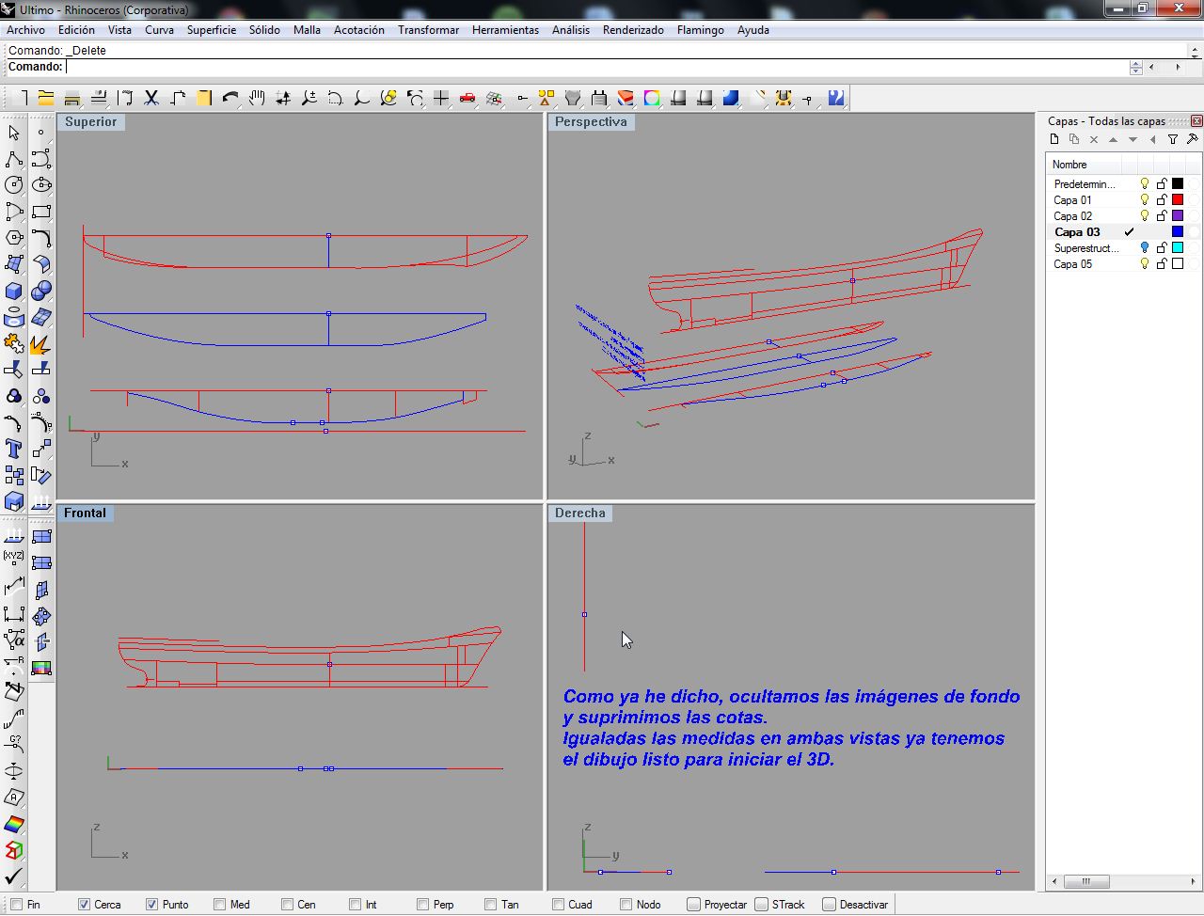Select the Rectangle tool in left toolbar
This screenshot has height=916, width=1204.
pos(41,212)
